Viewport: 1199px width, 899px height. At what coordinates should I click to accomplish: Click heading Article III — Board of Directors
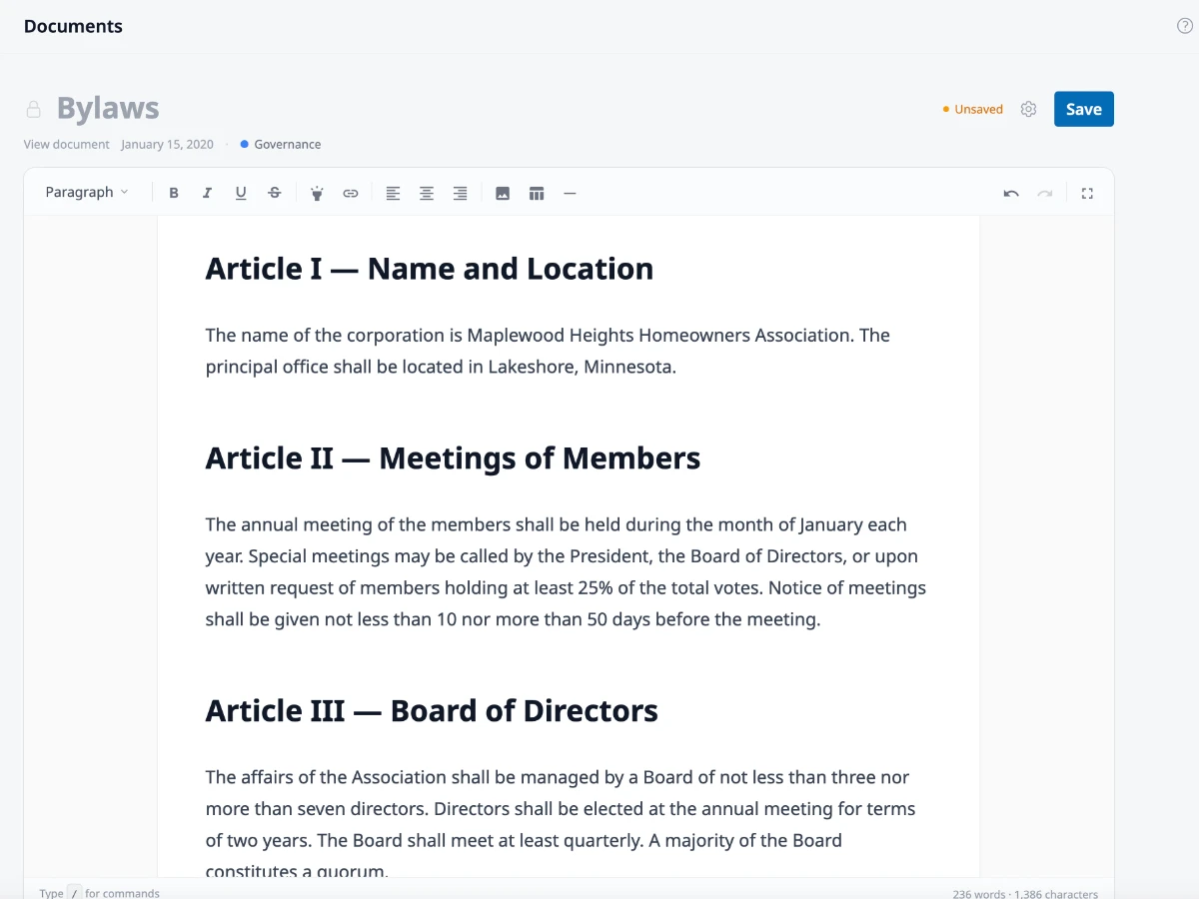(432, 711)
